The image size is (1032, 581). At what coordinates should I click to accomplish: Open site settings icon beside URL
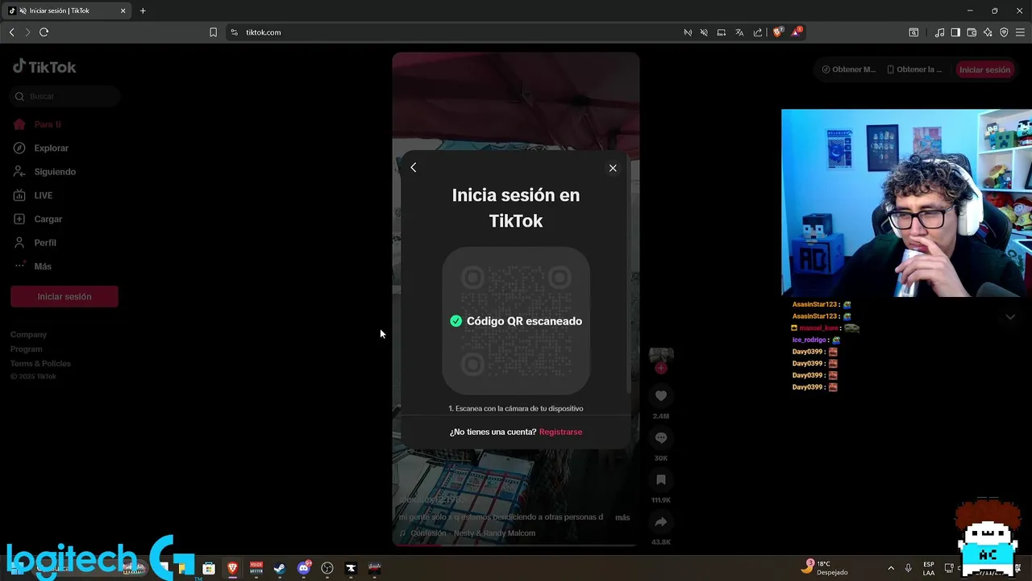[x=234, y=32]
